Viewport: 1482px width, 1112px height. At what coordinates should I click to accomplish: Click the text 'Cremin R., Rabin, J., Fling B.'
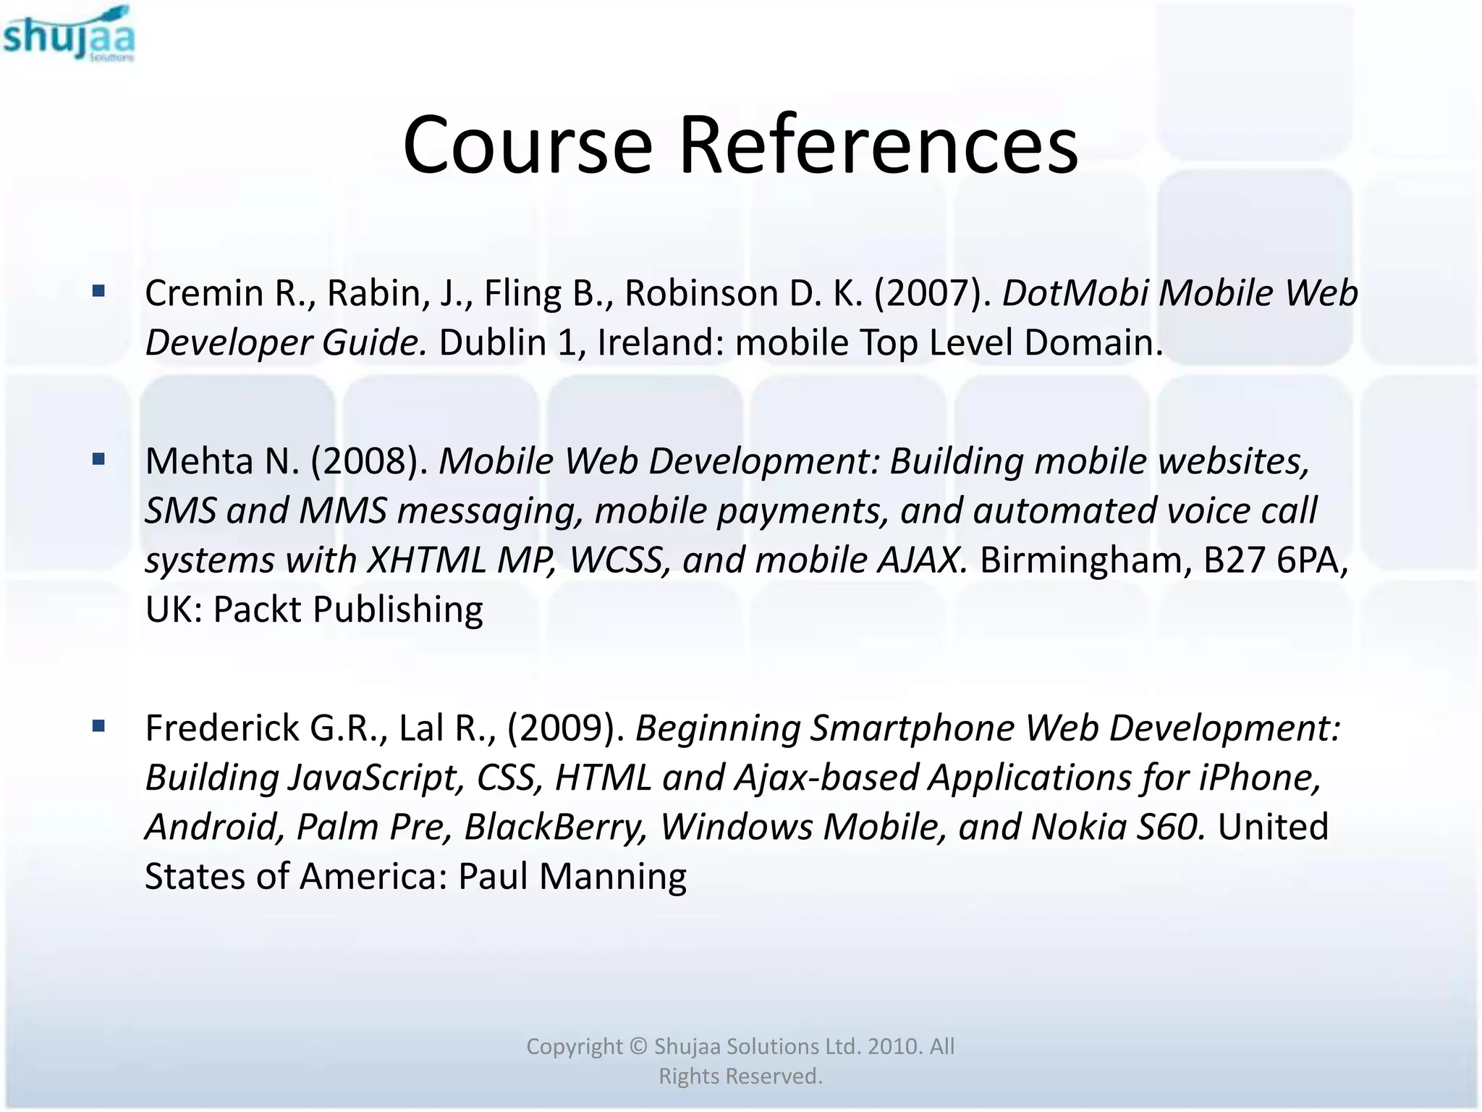click(379, 293)
